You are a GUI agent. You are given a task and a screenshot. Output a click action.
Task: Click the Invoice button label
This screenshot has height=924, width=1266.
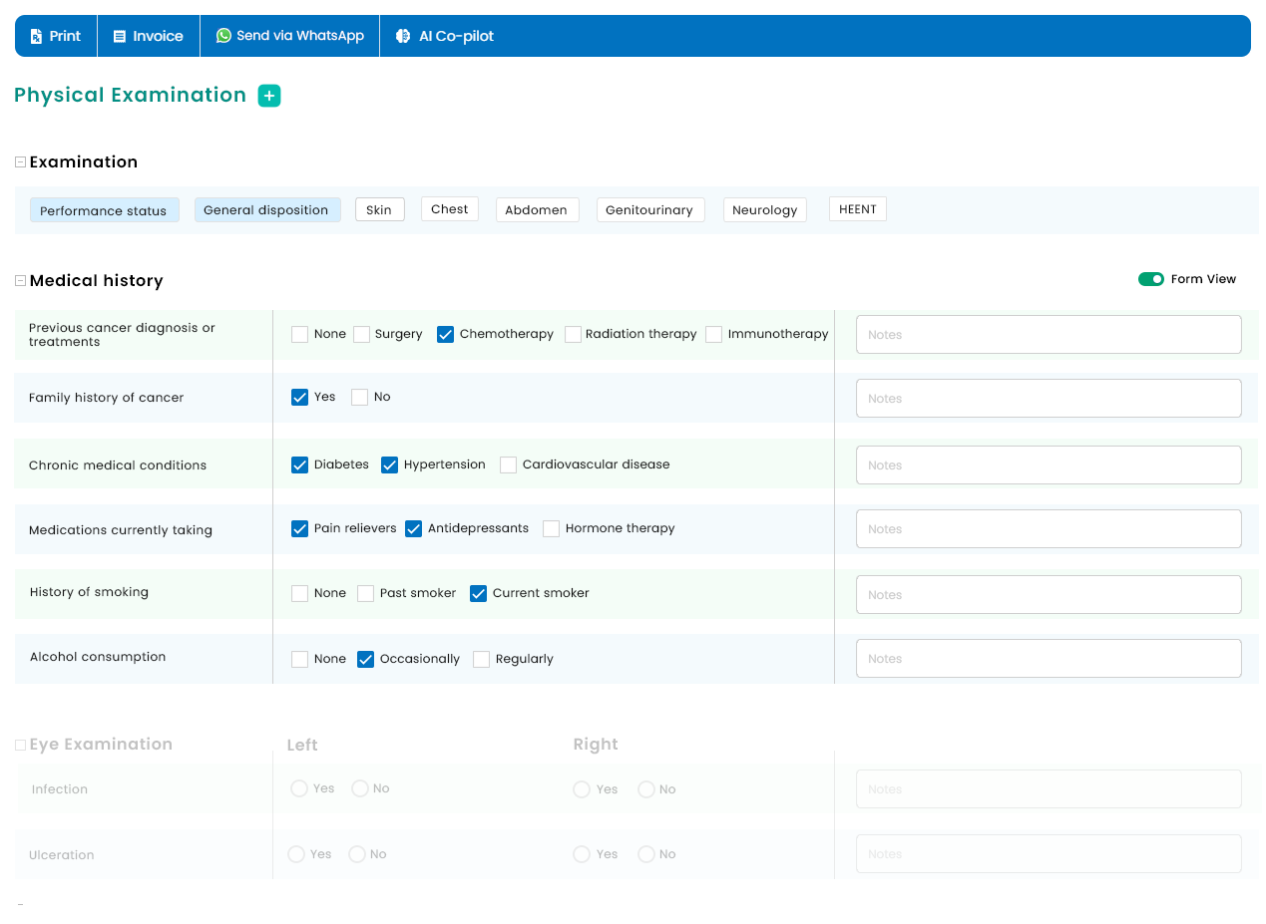pyautogui.click(x=159, y=36)
